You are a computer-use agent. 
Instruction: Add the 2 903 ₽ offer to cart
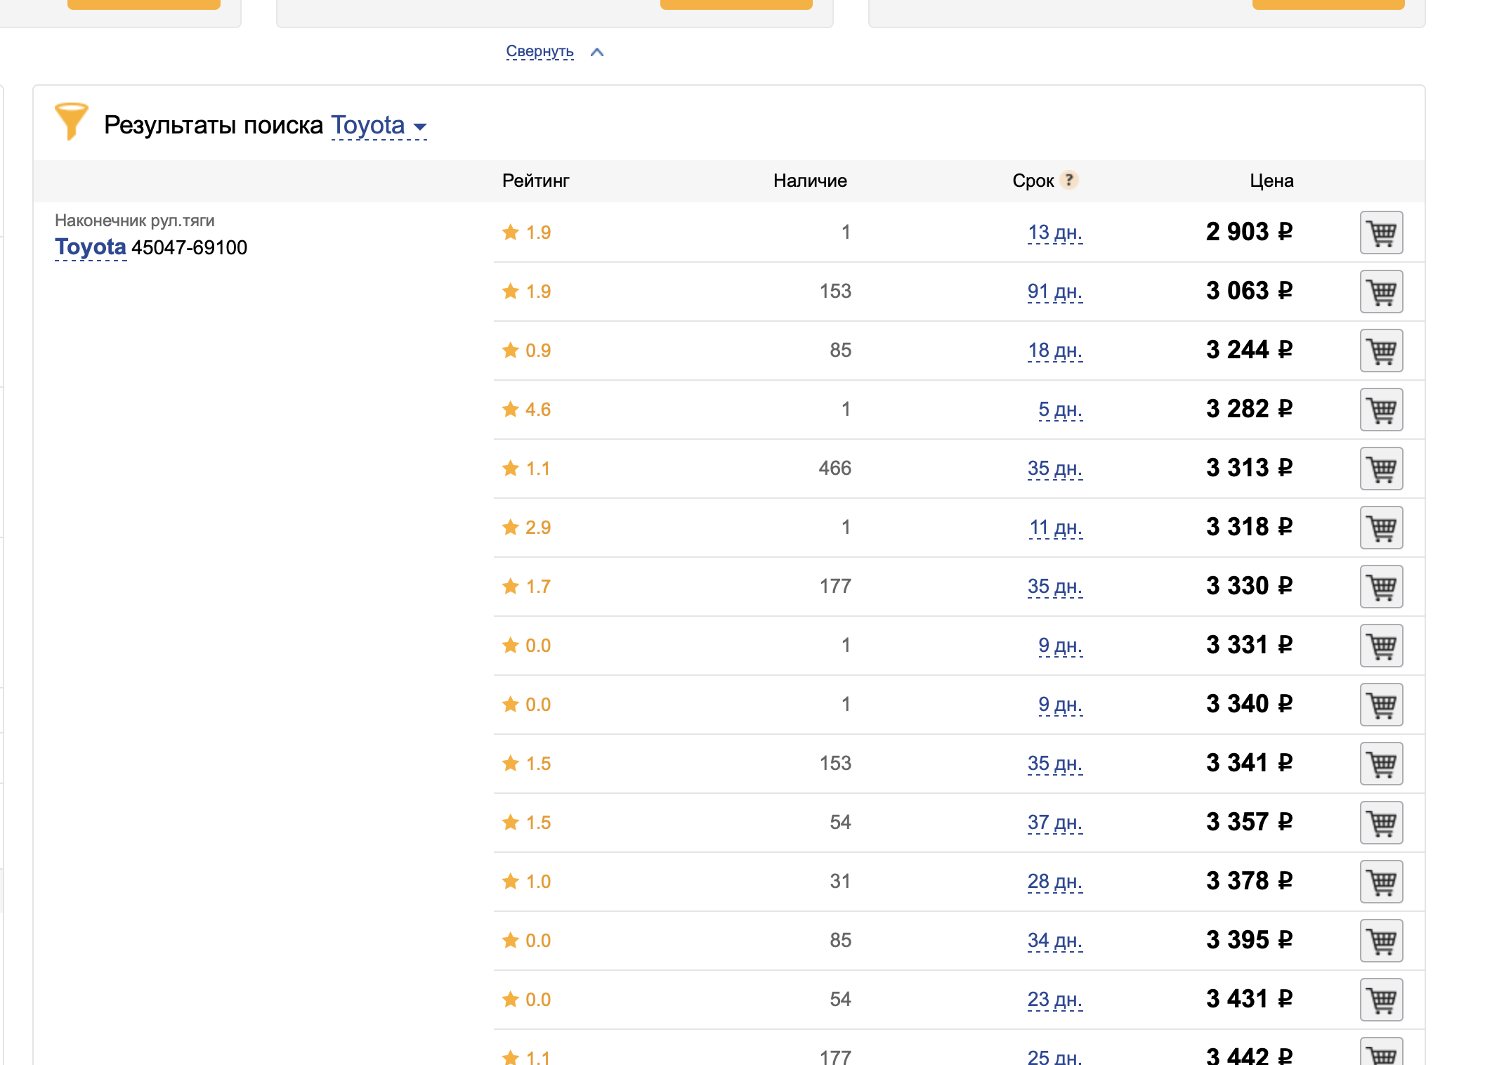1381,233
